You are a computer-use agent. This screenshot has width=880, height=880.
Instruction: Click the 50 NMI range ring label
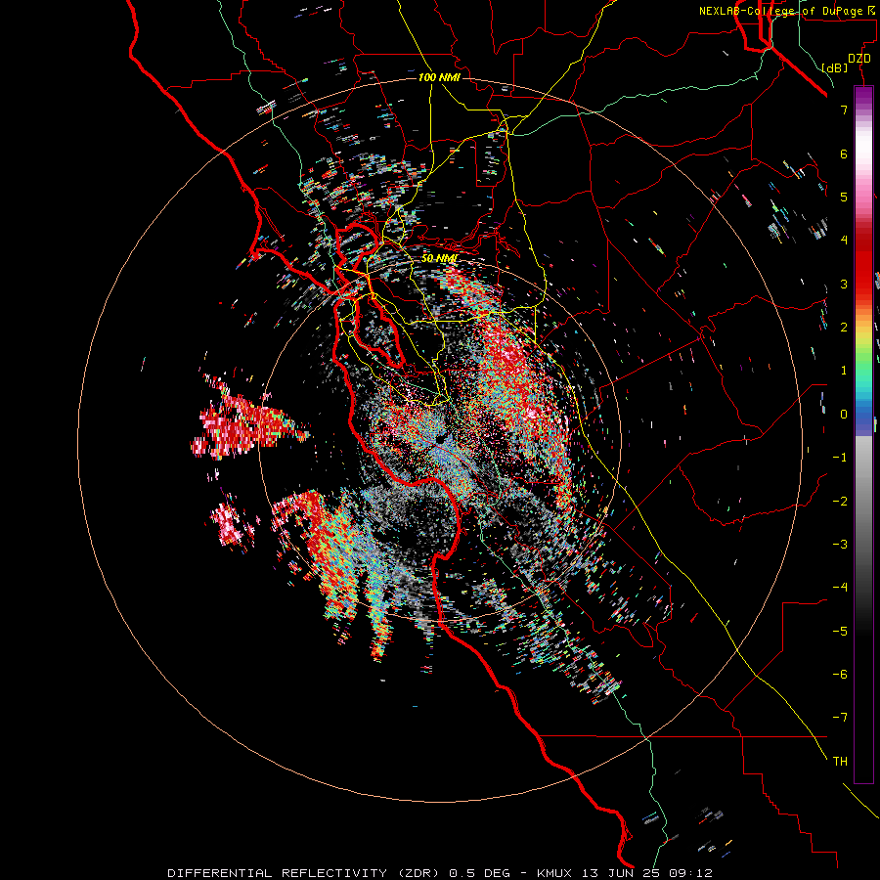[439, 258]
